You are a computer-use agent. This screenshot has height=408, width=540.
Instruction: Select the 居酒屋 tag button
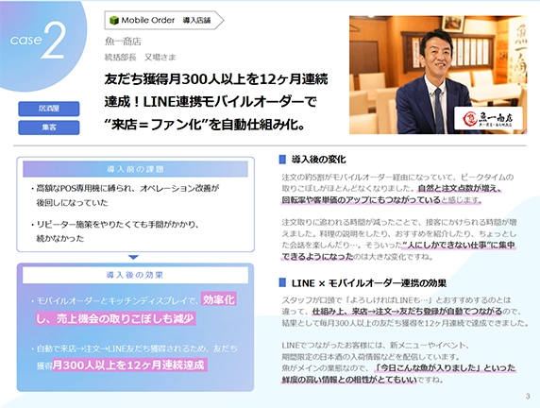click(x=49, y=109)
